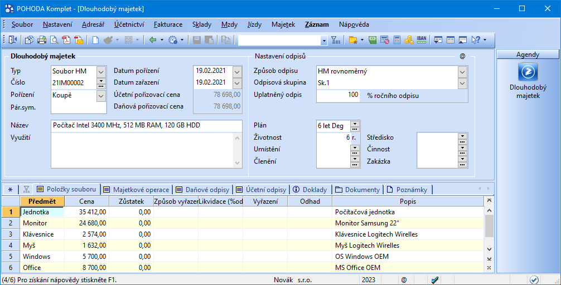Click the copy documents icon in toolbar
Screen dimensions: 561x285
point(30,40)
